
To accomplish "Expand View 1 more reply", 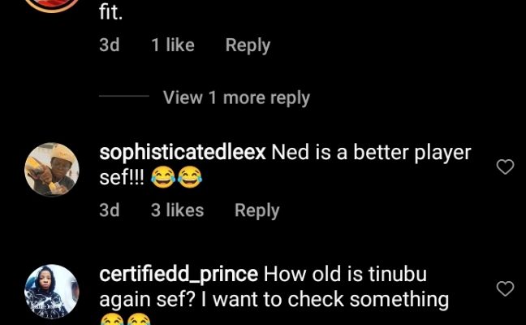I will (236, 97).
